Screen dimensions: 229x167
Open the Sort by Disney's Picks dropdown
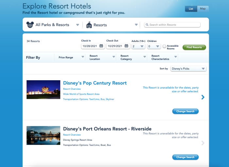pyautogui.click(x=188, y=69)
